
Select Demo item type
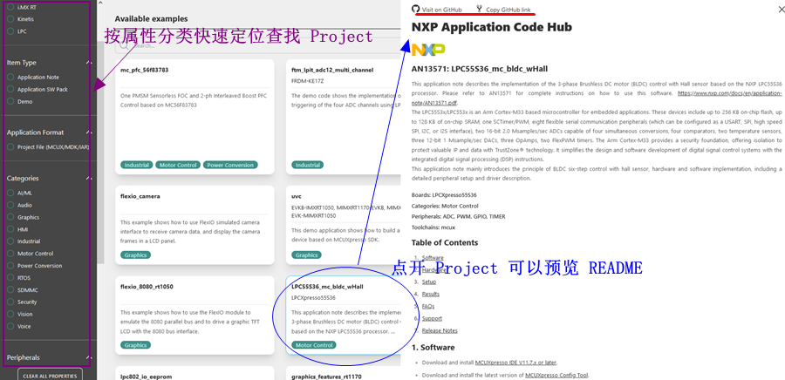tap(11, 101)
